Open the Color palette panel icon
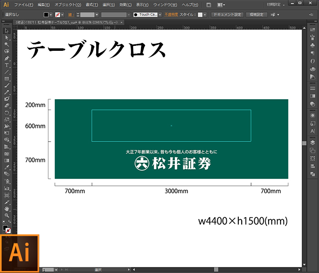This screenshot has height=273, width=319. [313, 69]
